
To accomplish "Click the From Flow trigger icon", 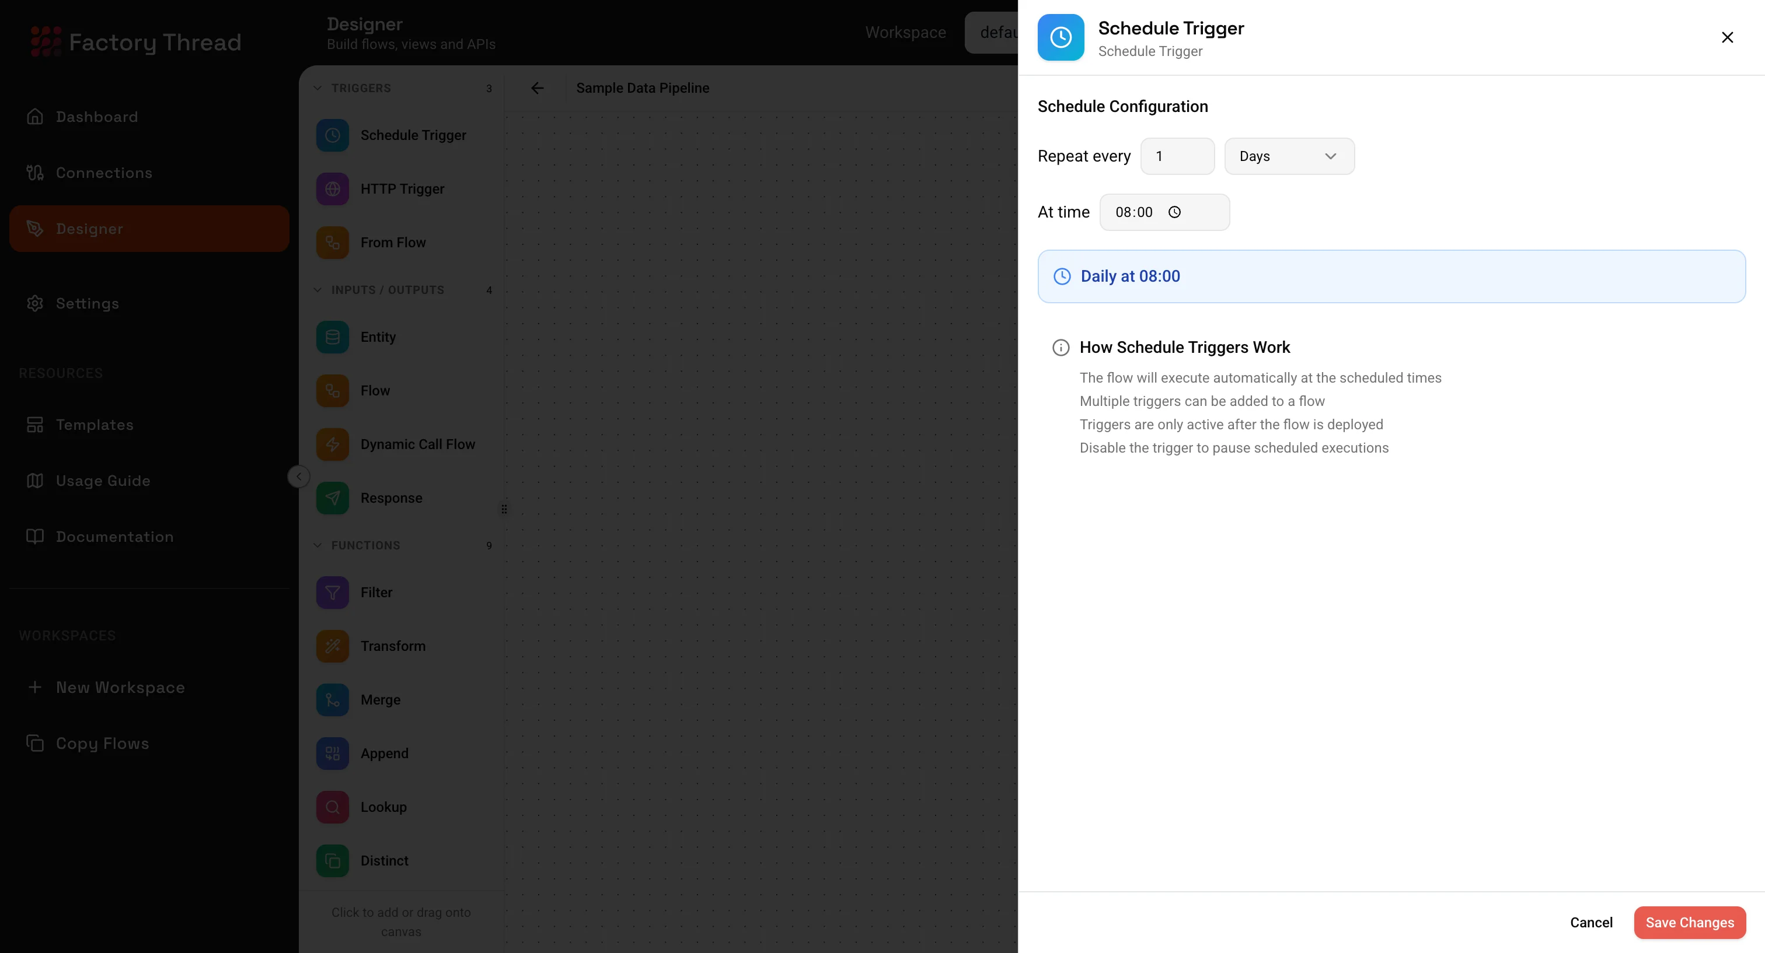I will pos(333,241).
